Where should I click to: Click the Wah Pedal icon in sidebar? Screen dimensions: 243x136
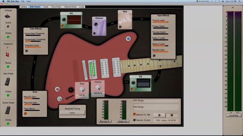pos(8,82)
